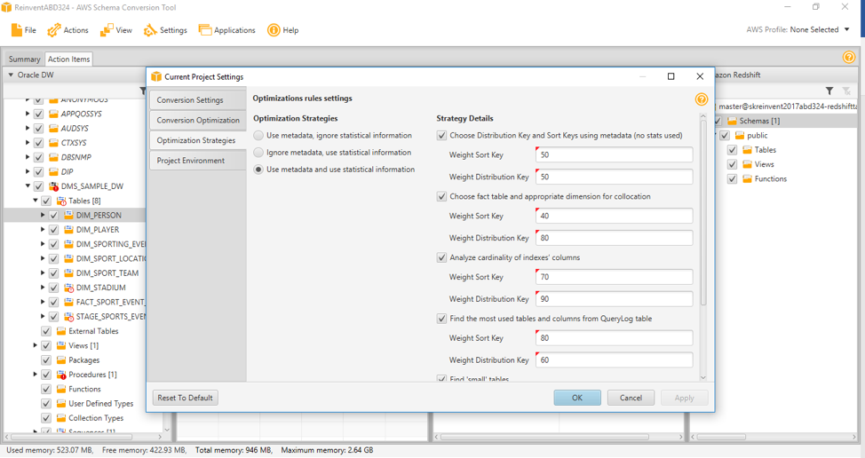The height and width of the screenshot is (458, 865).
Task: Toggle Choose fact table collocation checkbox
Action: [x=441, y=197]
